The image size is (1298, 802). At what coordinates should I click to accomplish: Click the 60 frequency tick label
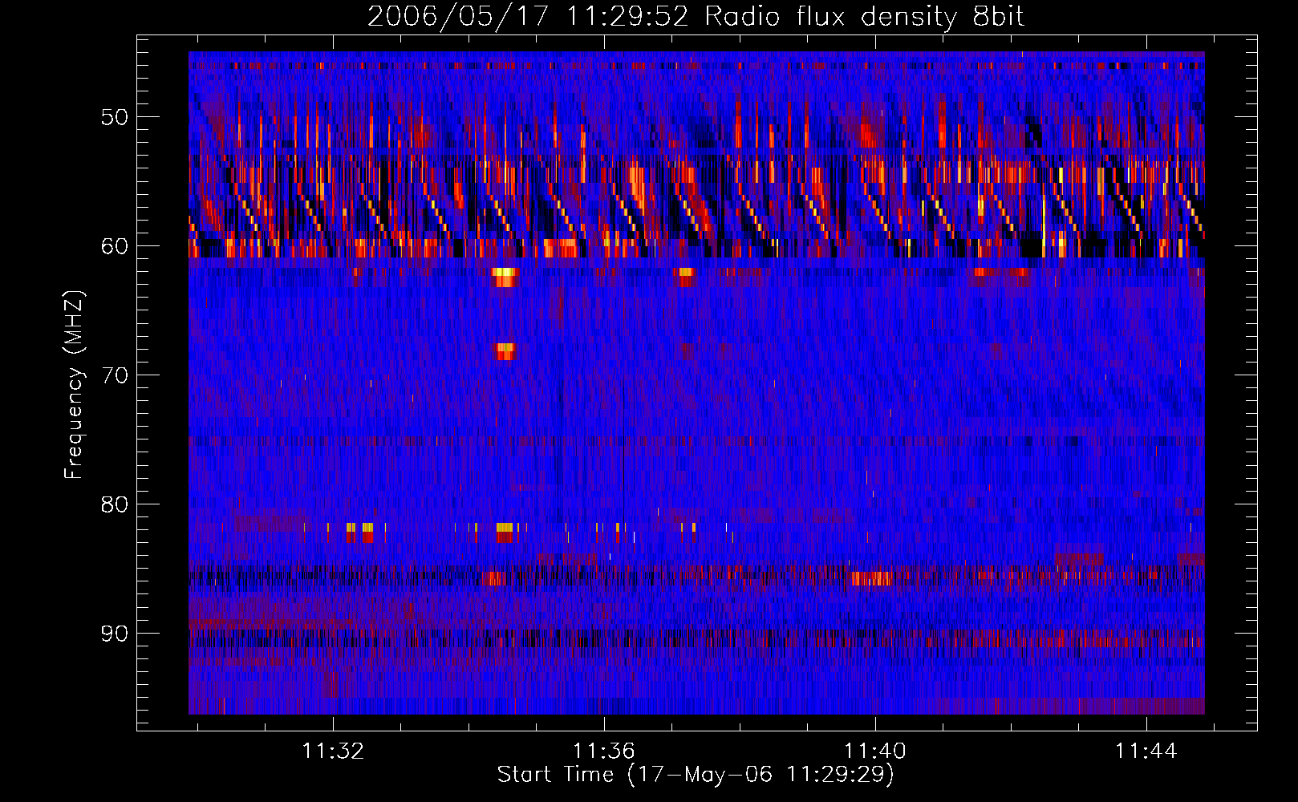[114, 246]
